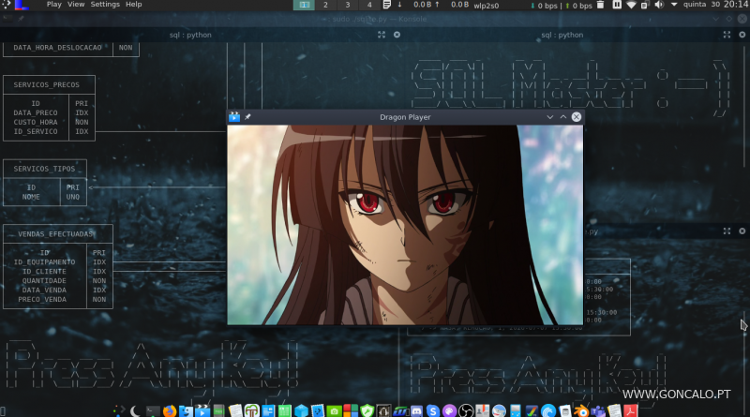Switch to virtual desktop 2
The height and width of the screenshot is (417, 750).
pyautogui.click(x=325, y=5)
